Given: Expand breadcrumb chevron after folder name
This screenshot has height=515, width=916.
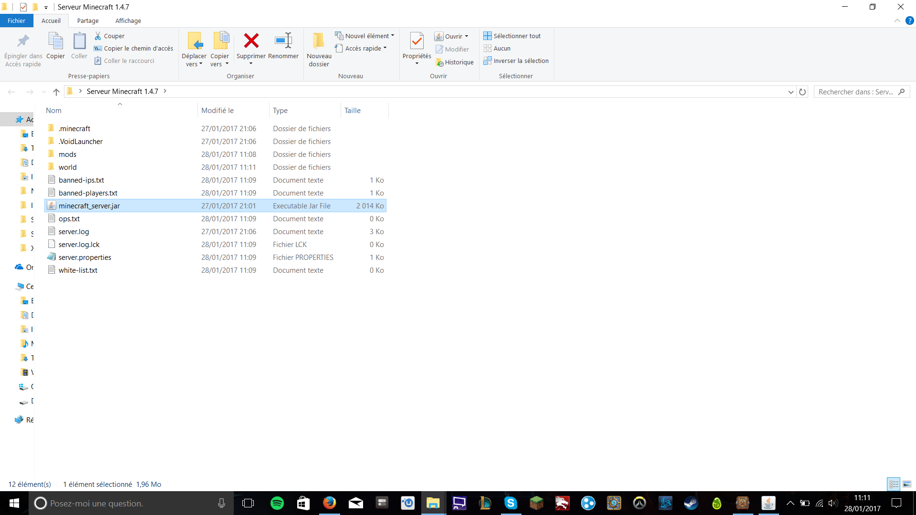Looking at the screenshot, I should (x=165, y=91).
